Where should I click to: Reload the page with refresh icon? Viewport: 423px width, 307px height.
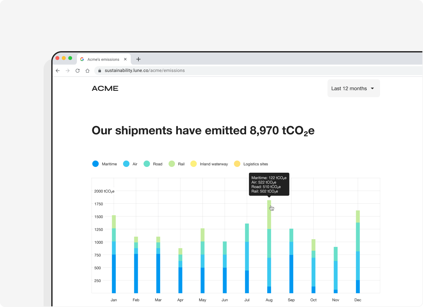point(78,71)
